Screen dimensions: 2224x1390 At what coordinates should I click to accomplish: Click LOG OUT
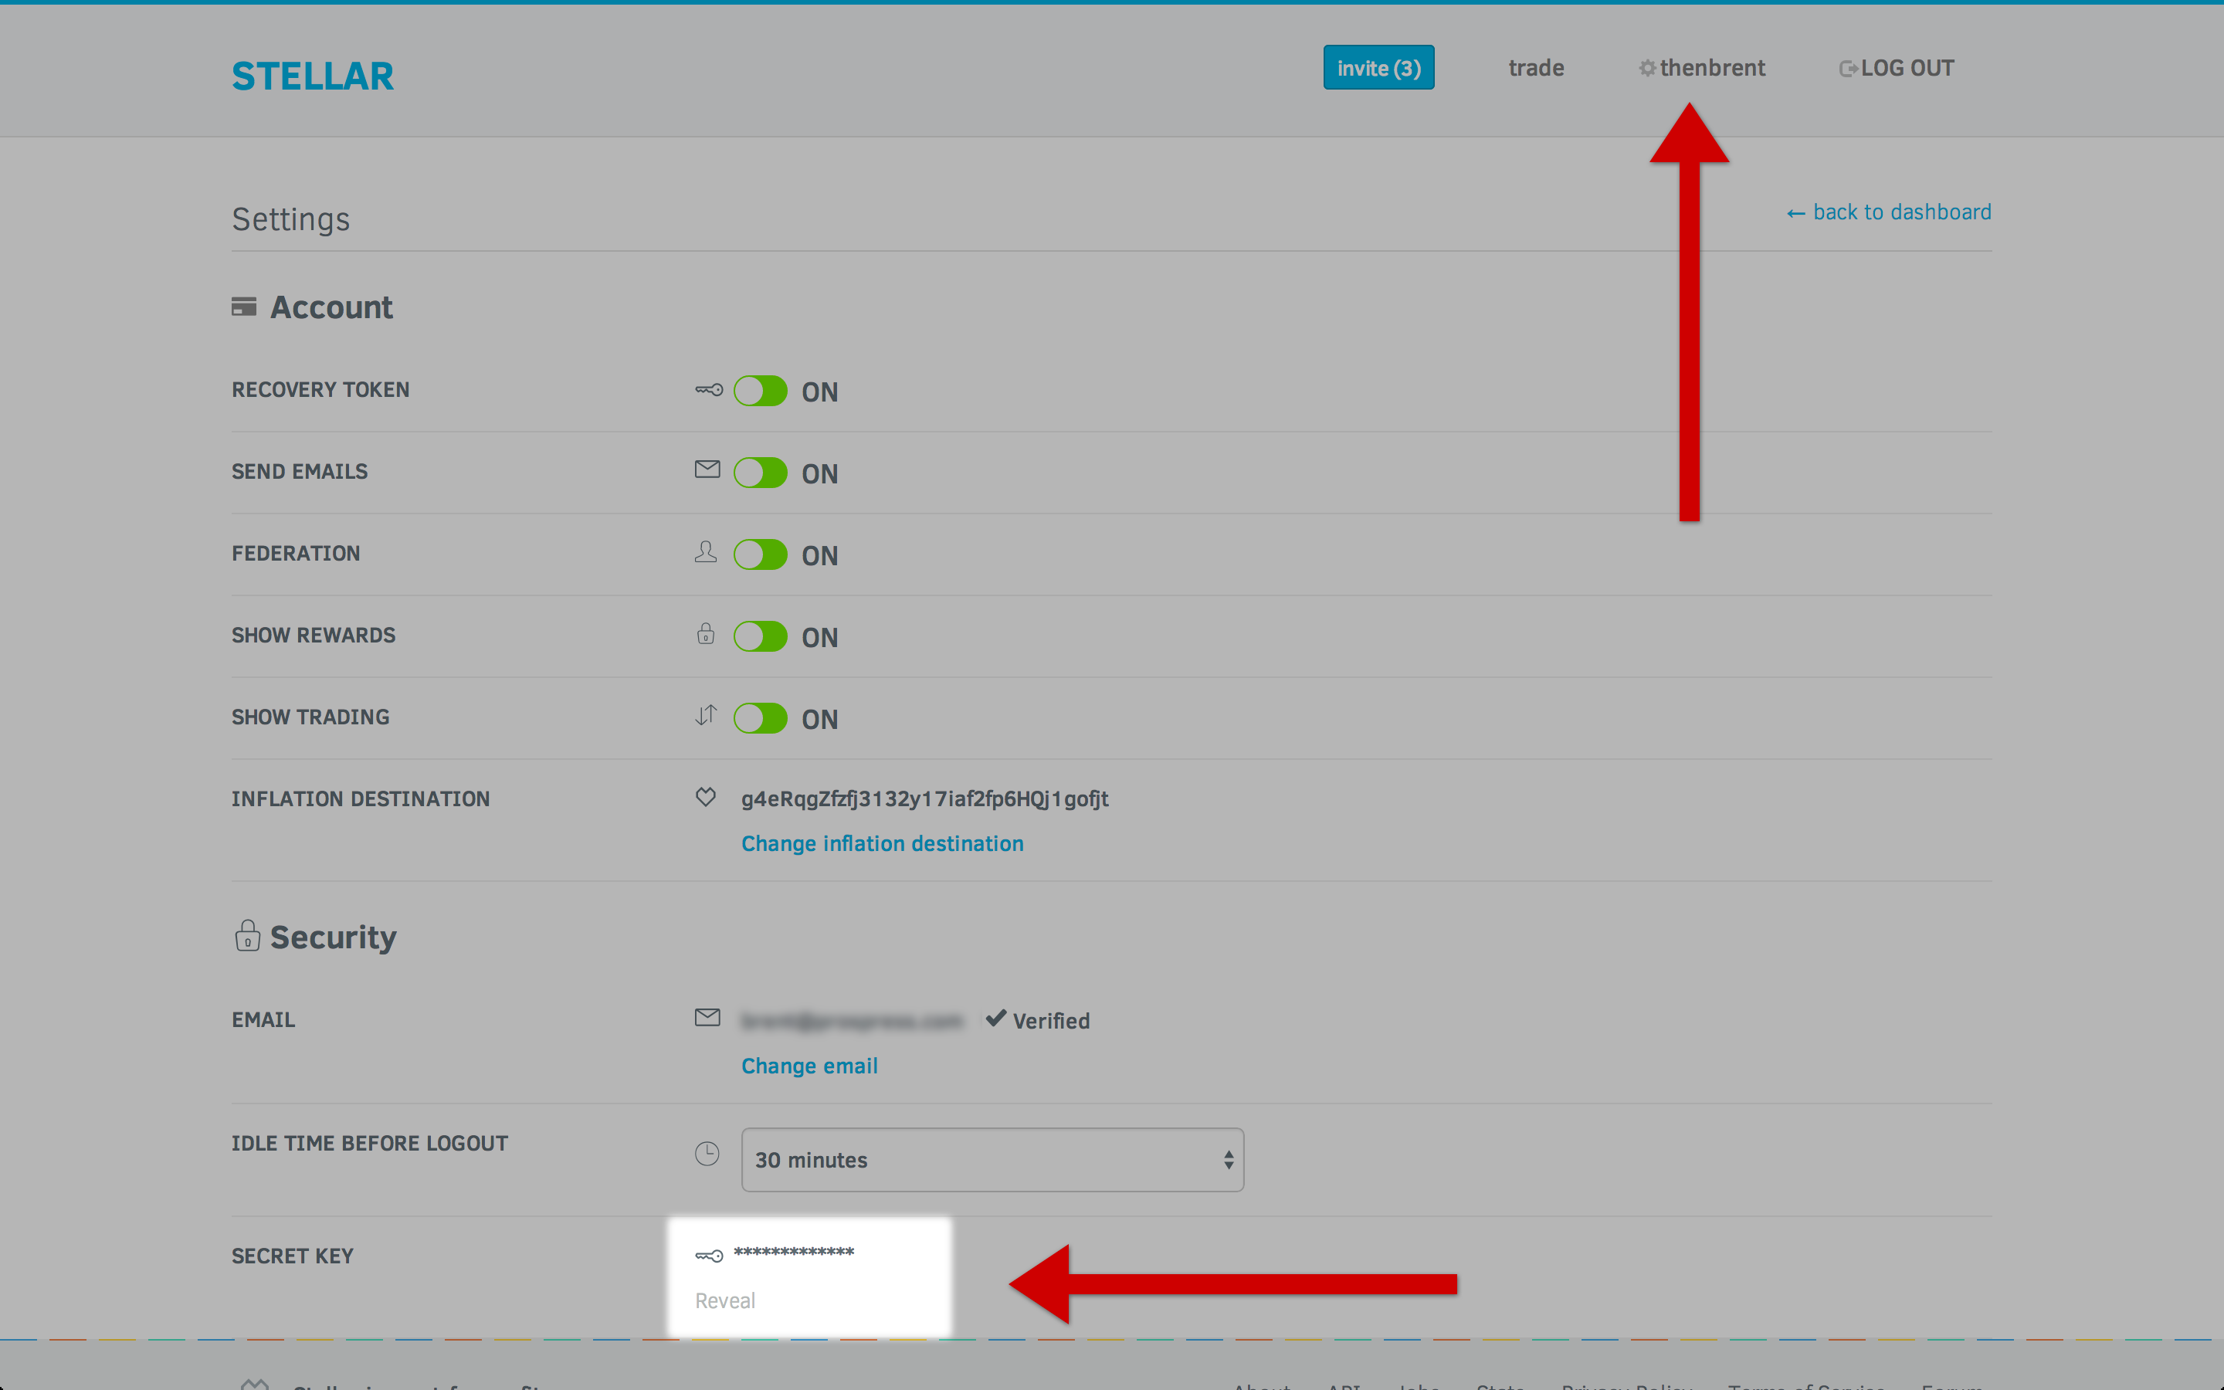(x=1897, y=68)
